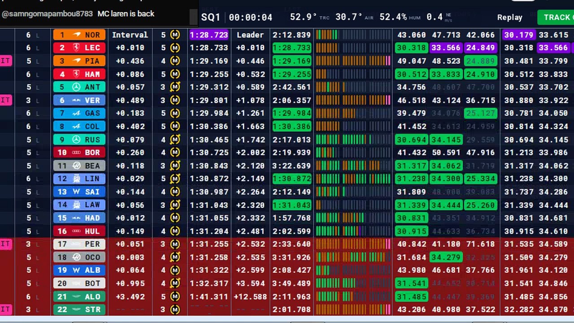
Task: Click the PIT tag beside STR row
Action: coord(5,309)
